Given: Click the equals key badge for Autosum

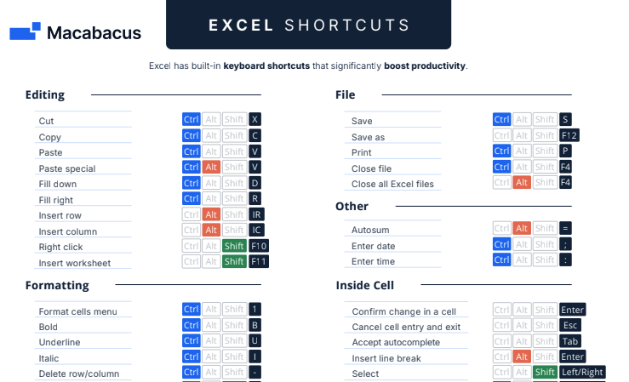Looking at the screenshot, I should tap(565, 229).
